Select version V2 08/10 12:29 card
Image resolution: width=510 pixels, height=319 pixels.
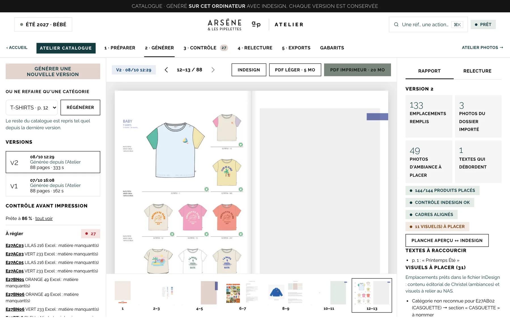point(53,162)
